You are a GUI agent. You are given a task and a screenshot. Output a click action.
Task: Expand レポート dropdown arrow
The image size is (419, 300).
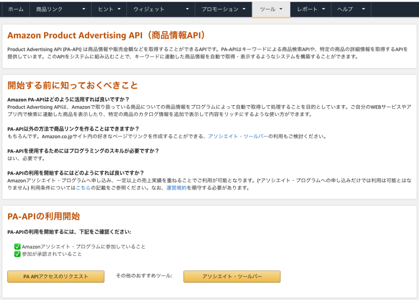[x=324, y=9]
